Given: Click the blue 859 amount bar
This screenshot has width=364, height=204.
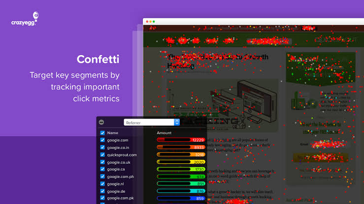Looking at the screenshot, I should tap(181, 199).
